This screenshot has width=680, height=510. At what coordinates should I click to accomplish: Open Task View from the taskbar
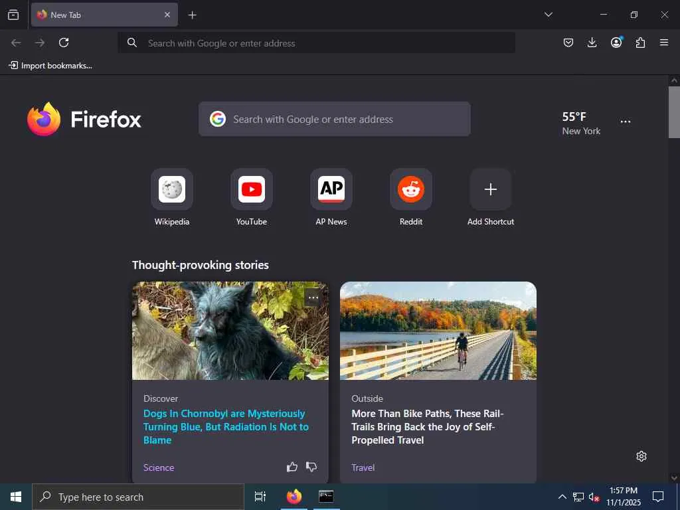coord(260,497)
